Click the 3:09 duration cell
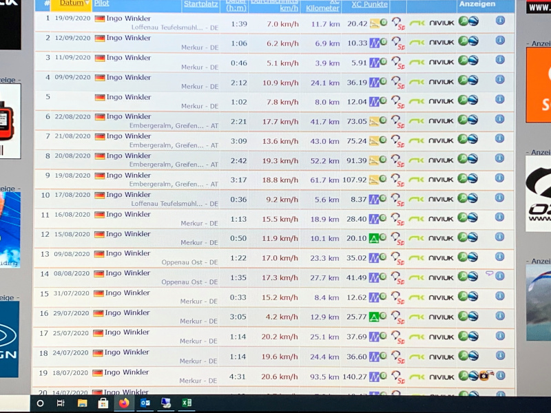The image size is (551, 413). [238, 141]
